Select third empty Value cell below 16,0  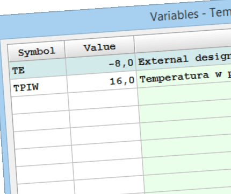(x=106, y=134)
